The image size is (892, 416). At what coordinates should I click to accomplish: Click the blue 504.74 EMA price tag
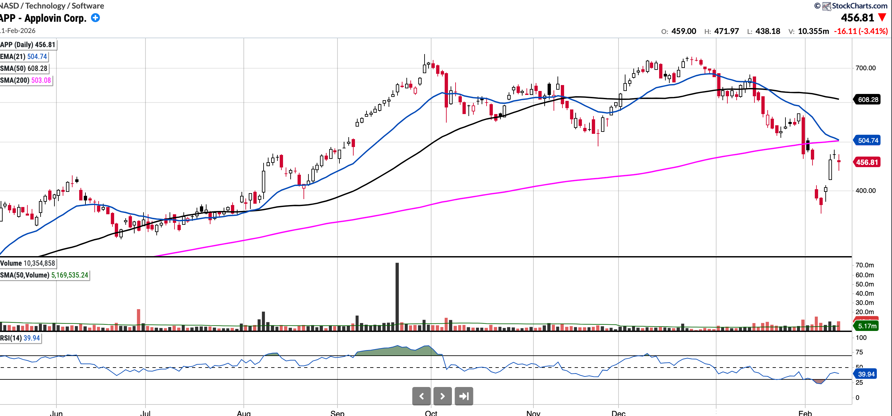[867, 140]
